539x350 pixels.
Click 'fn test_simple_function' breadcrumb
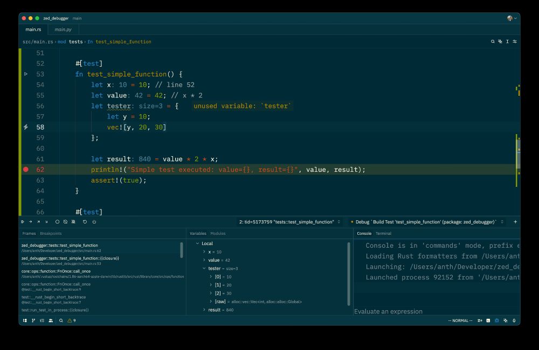click(x=119, y=41)
